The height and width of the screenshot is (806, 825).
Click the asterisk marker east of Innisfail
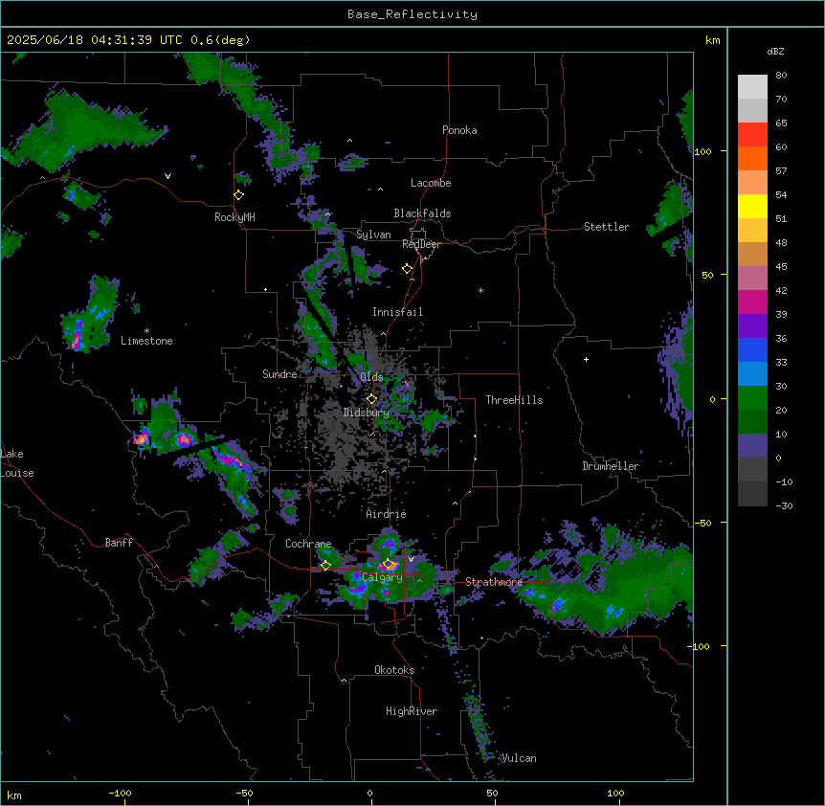click(x=480, y=290)
